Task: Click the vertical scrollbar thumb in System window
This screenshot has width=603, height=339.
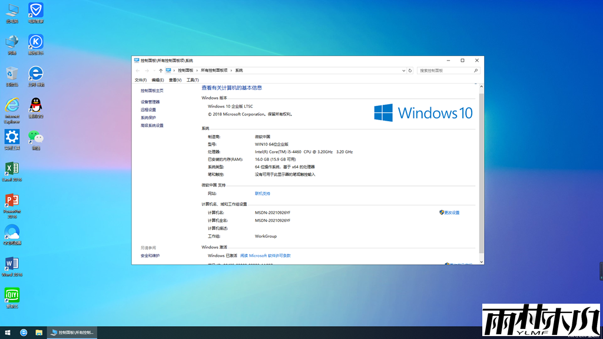Action: [x=481, y=172]
